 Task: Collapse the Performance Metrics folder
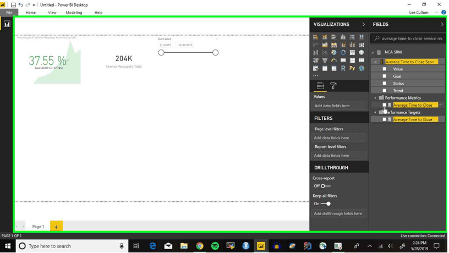tap(375, 98)
